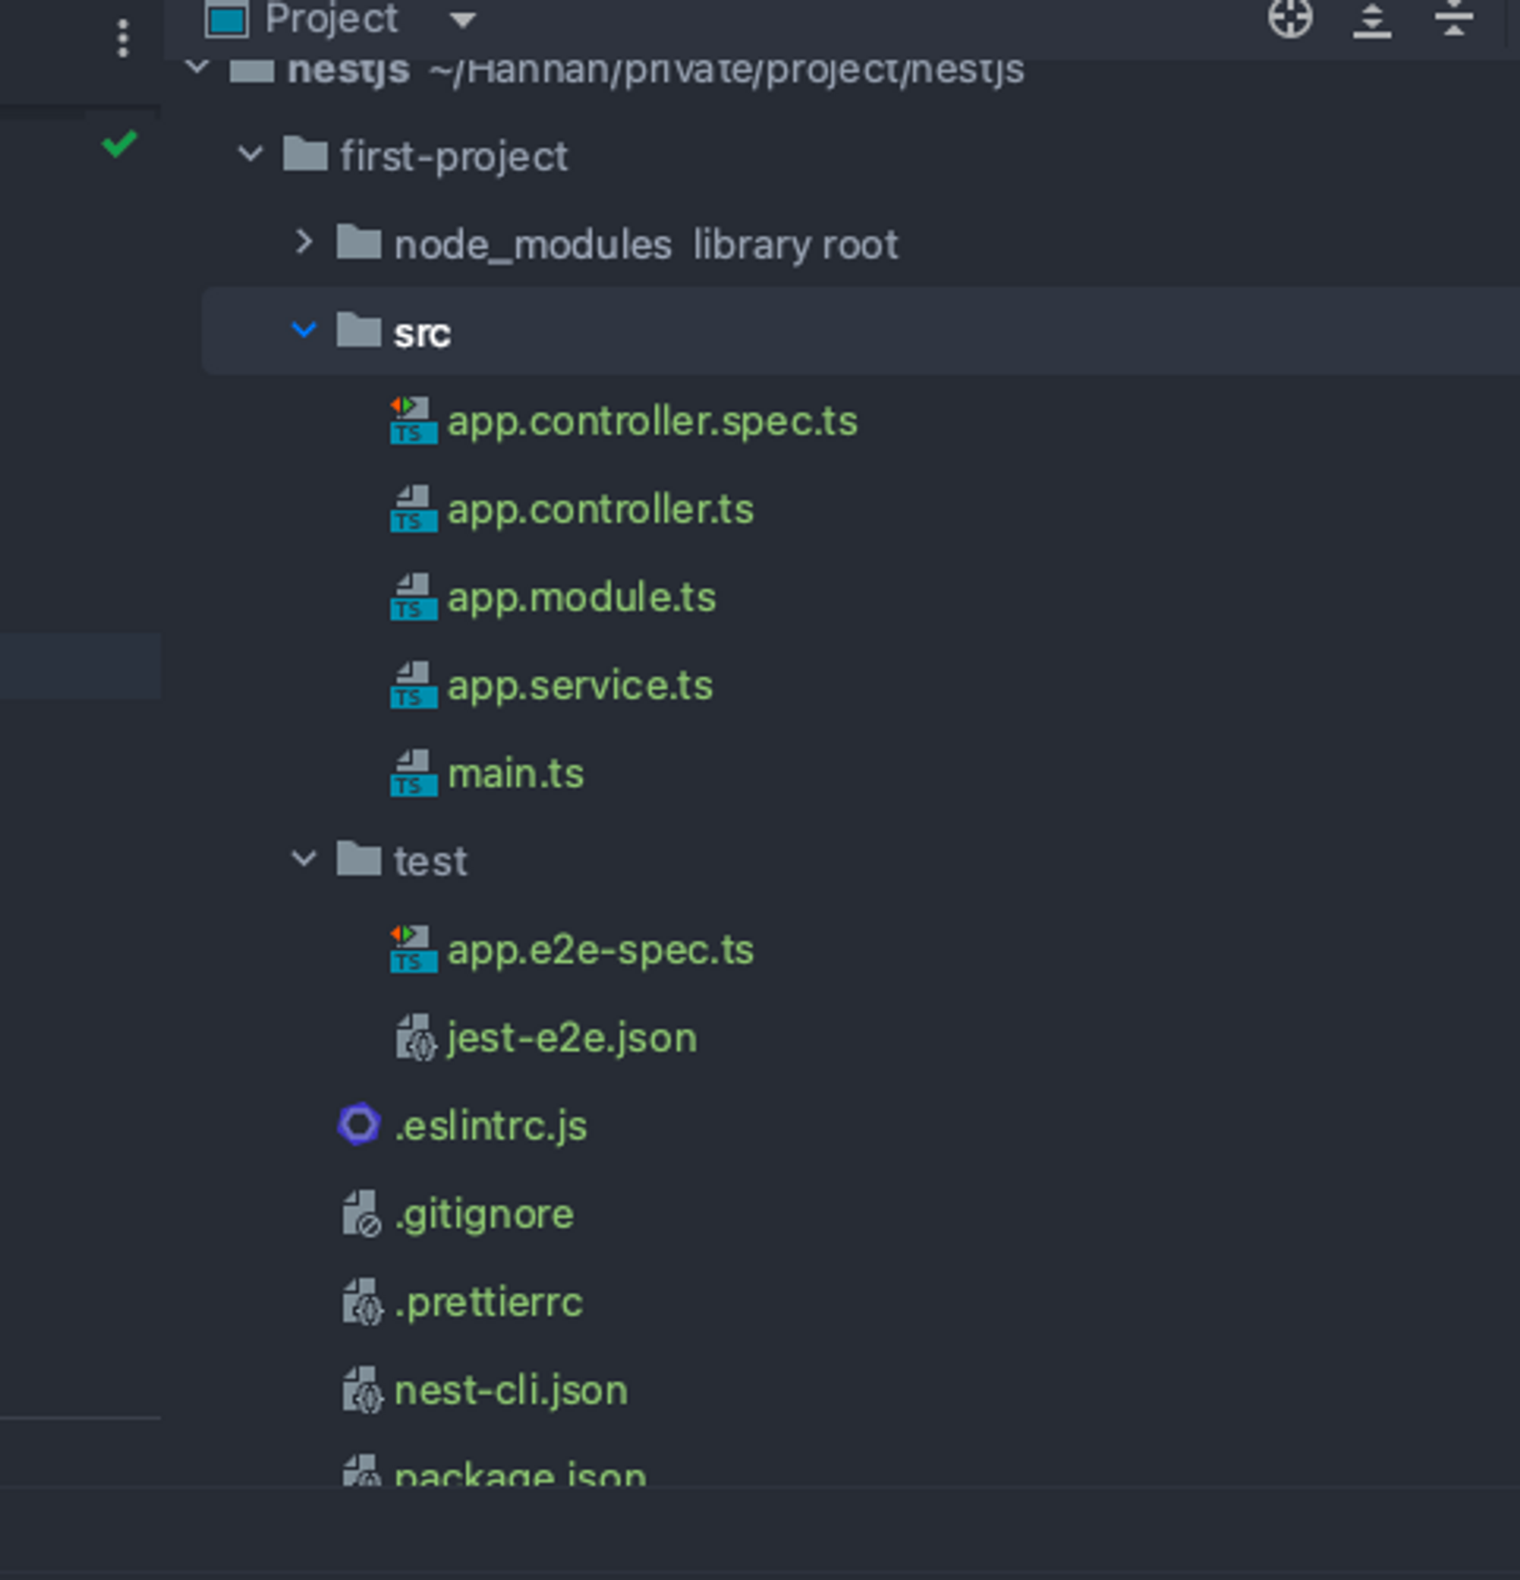Click jest-e2e.json file icon
The width and height of the screenshot is (1520, 1580).
[416, 1038]
